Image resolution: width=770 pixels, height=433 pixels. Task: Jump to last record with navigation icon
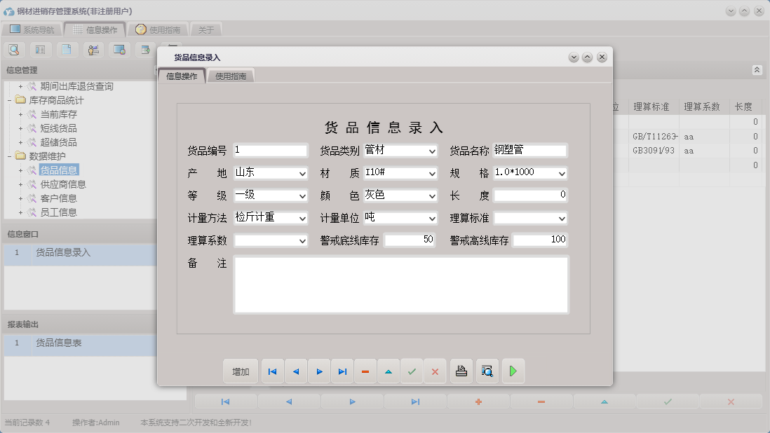click(x=342, y=371)
